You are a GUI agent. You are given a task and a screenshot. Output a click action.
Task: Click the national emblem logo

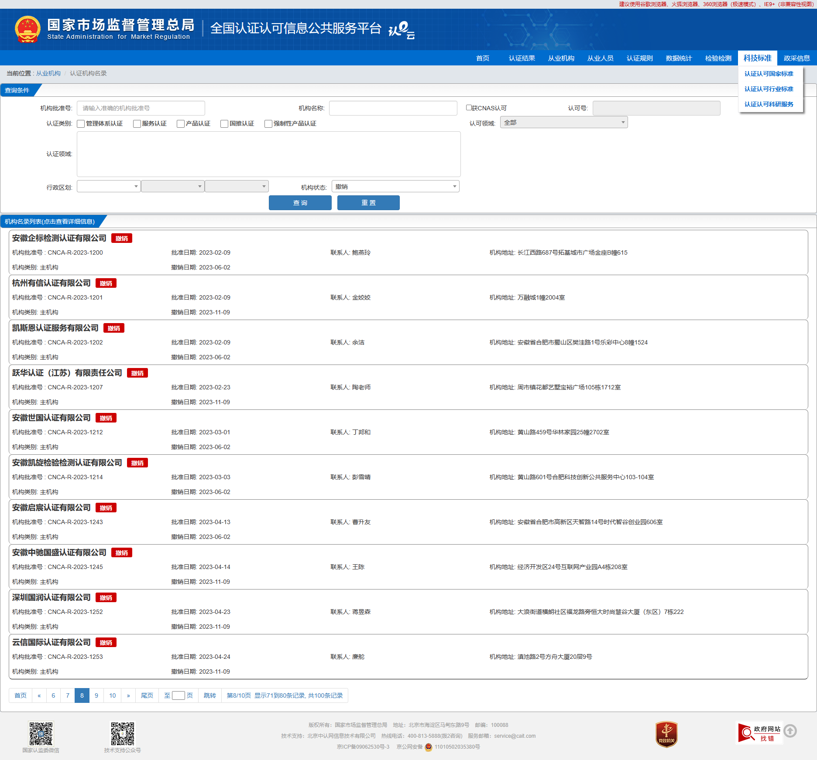[x=27, y=29]
